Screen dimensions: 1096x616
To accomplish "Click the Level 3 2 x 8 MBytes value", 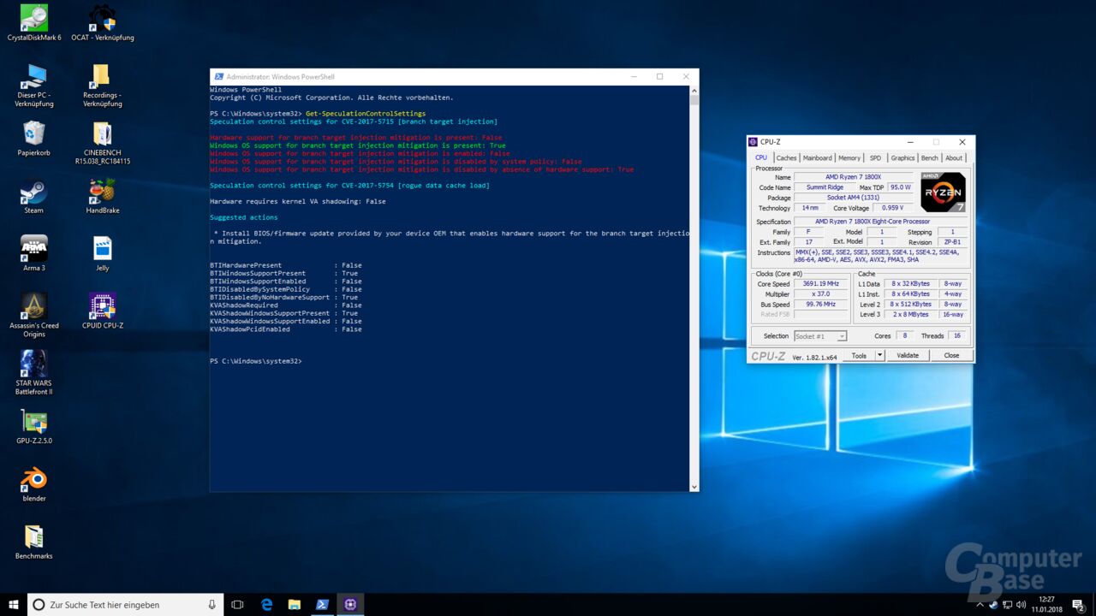I will coord(910,315).
